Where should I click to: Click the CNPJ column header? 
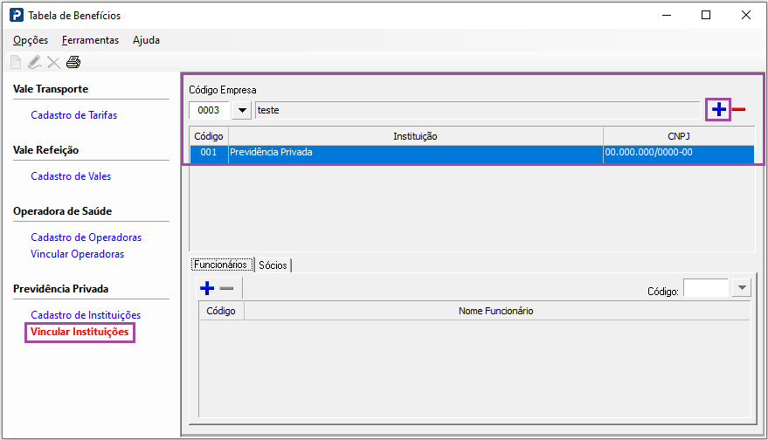pos(679,136)
